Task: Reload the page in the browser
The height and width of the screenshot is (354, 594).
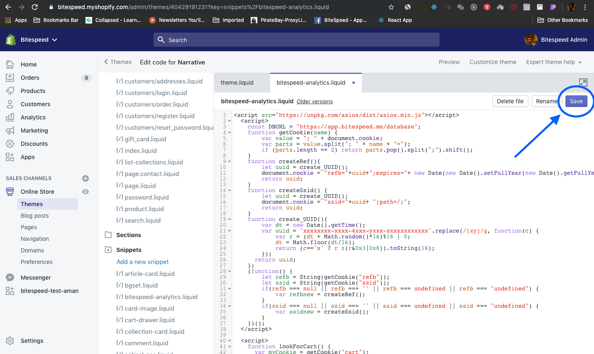Action: tap(35, 7)
